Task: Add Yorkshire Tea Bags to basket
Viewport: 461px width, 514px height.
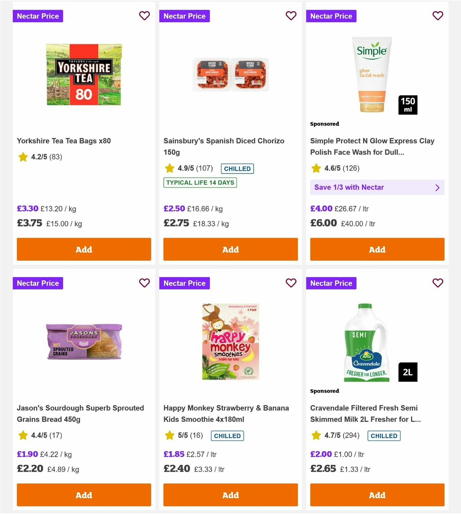Action: coord(83,250)
